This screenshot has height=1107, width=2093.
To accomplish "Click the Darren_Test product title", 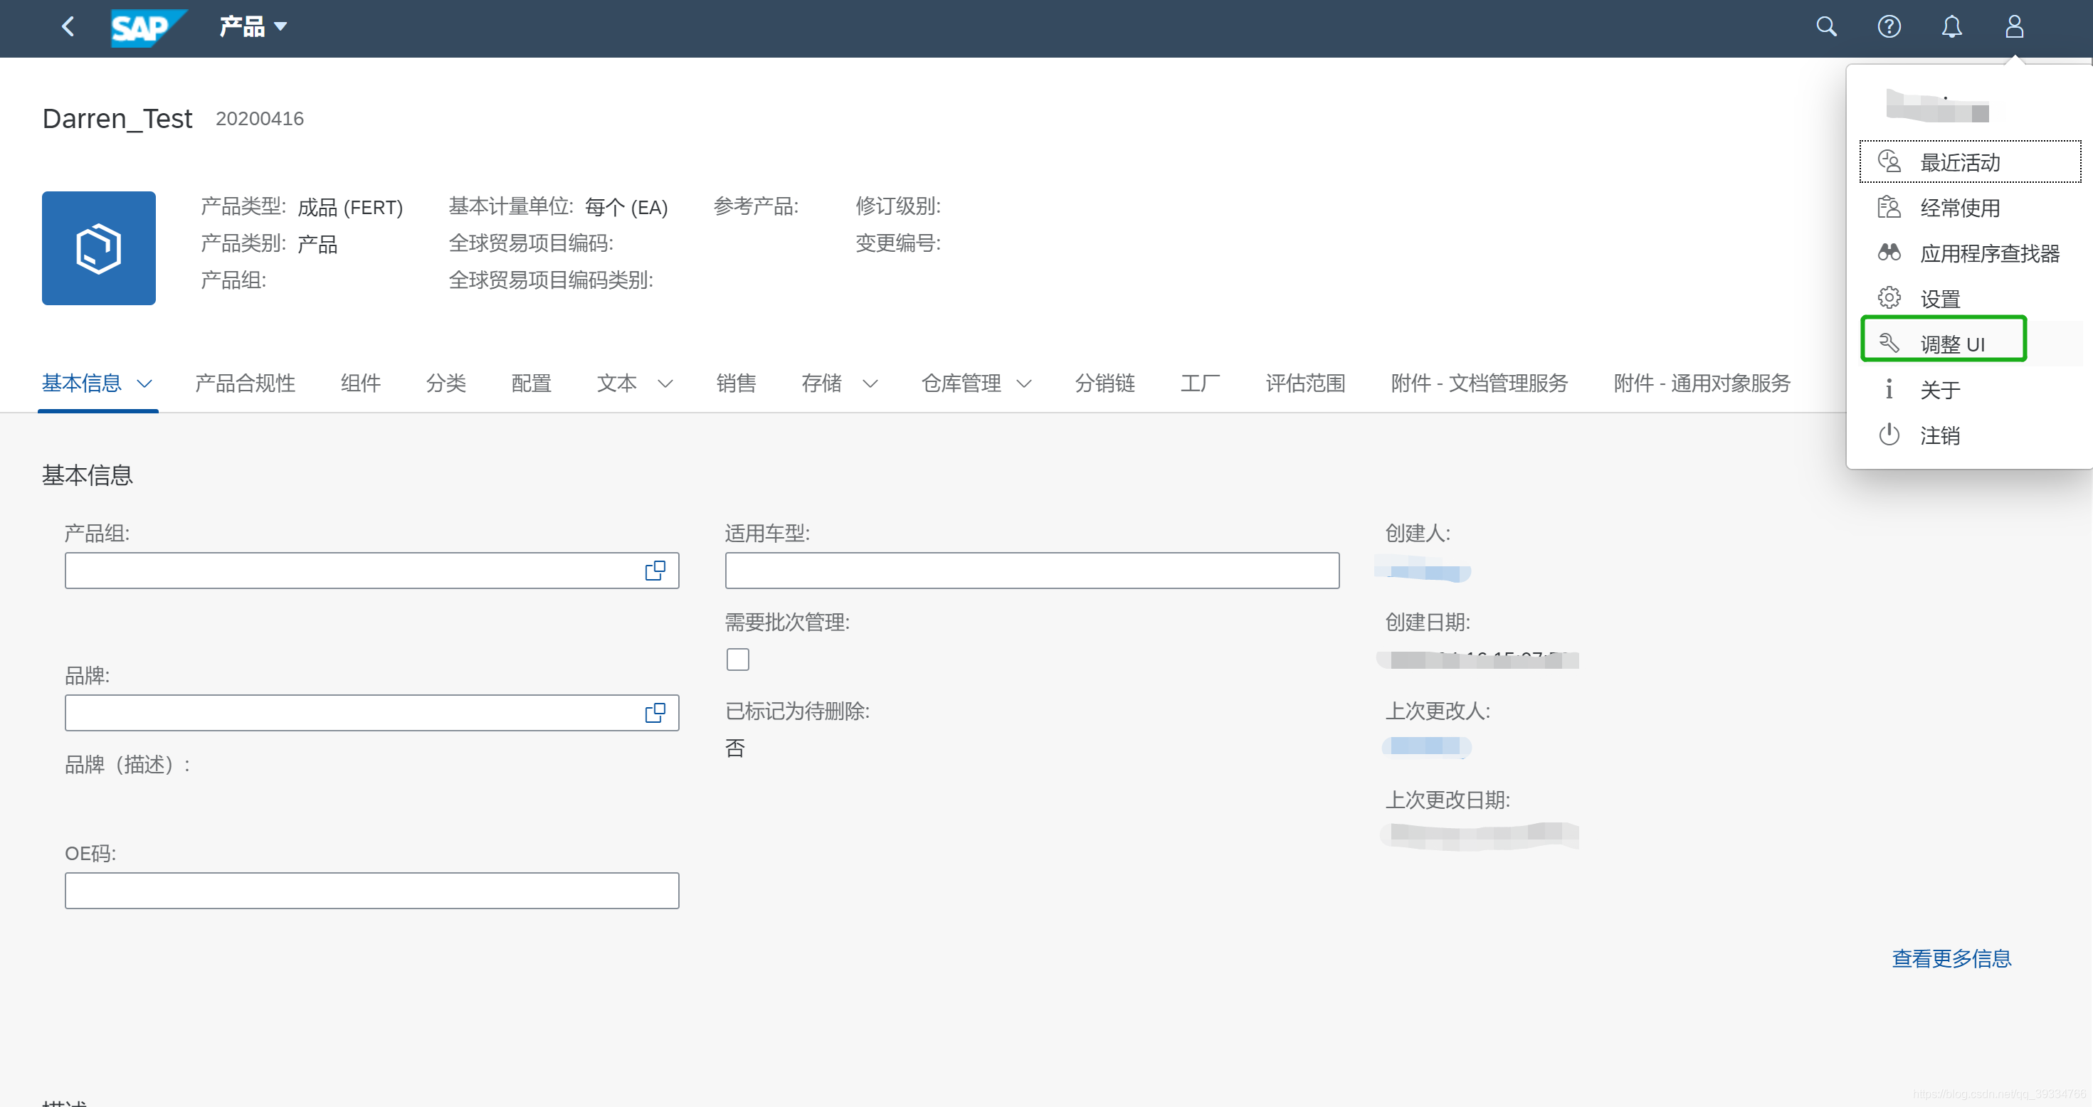I will click(117, 119).
